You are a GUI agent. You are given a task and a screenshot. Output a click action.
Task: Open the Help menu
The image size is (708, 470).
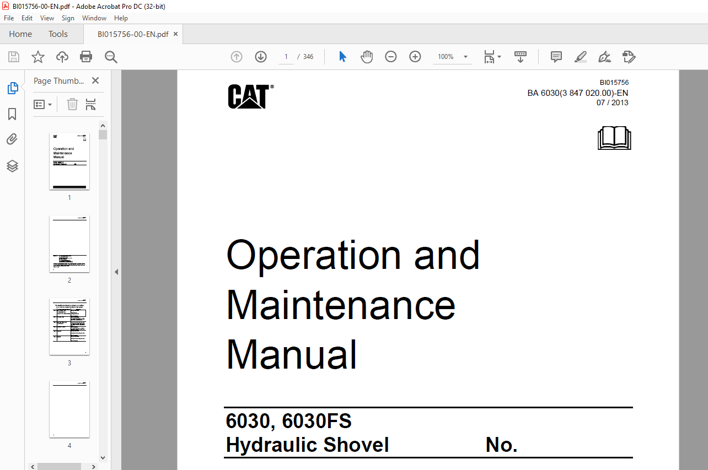(x=121, y=18)
